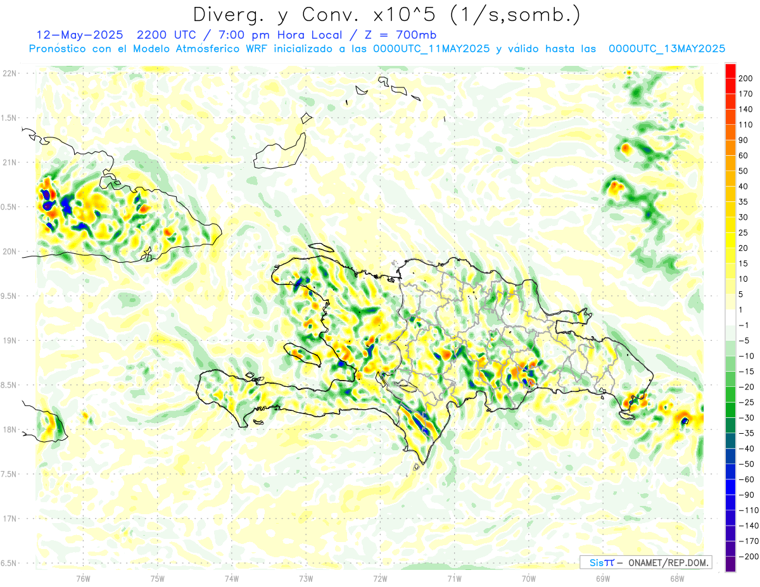Click the '140' value on the color scale
The image size is (760, 587).
pos(746,110)
